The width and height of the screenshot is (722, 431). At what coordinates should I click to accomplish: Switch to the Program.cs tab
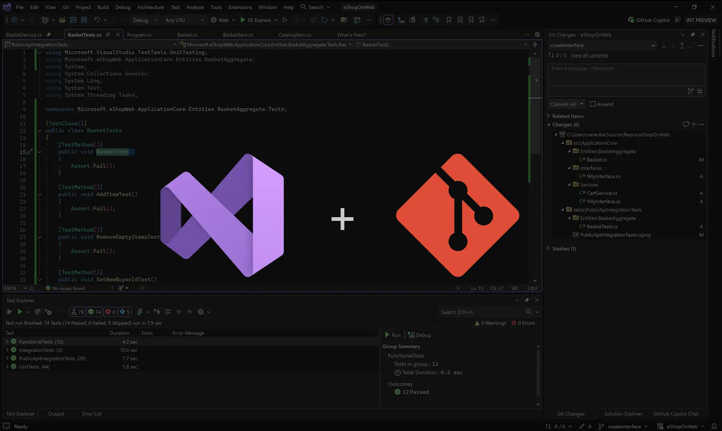[139, 35]
